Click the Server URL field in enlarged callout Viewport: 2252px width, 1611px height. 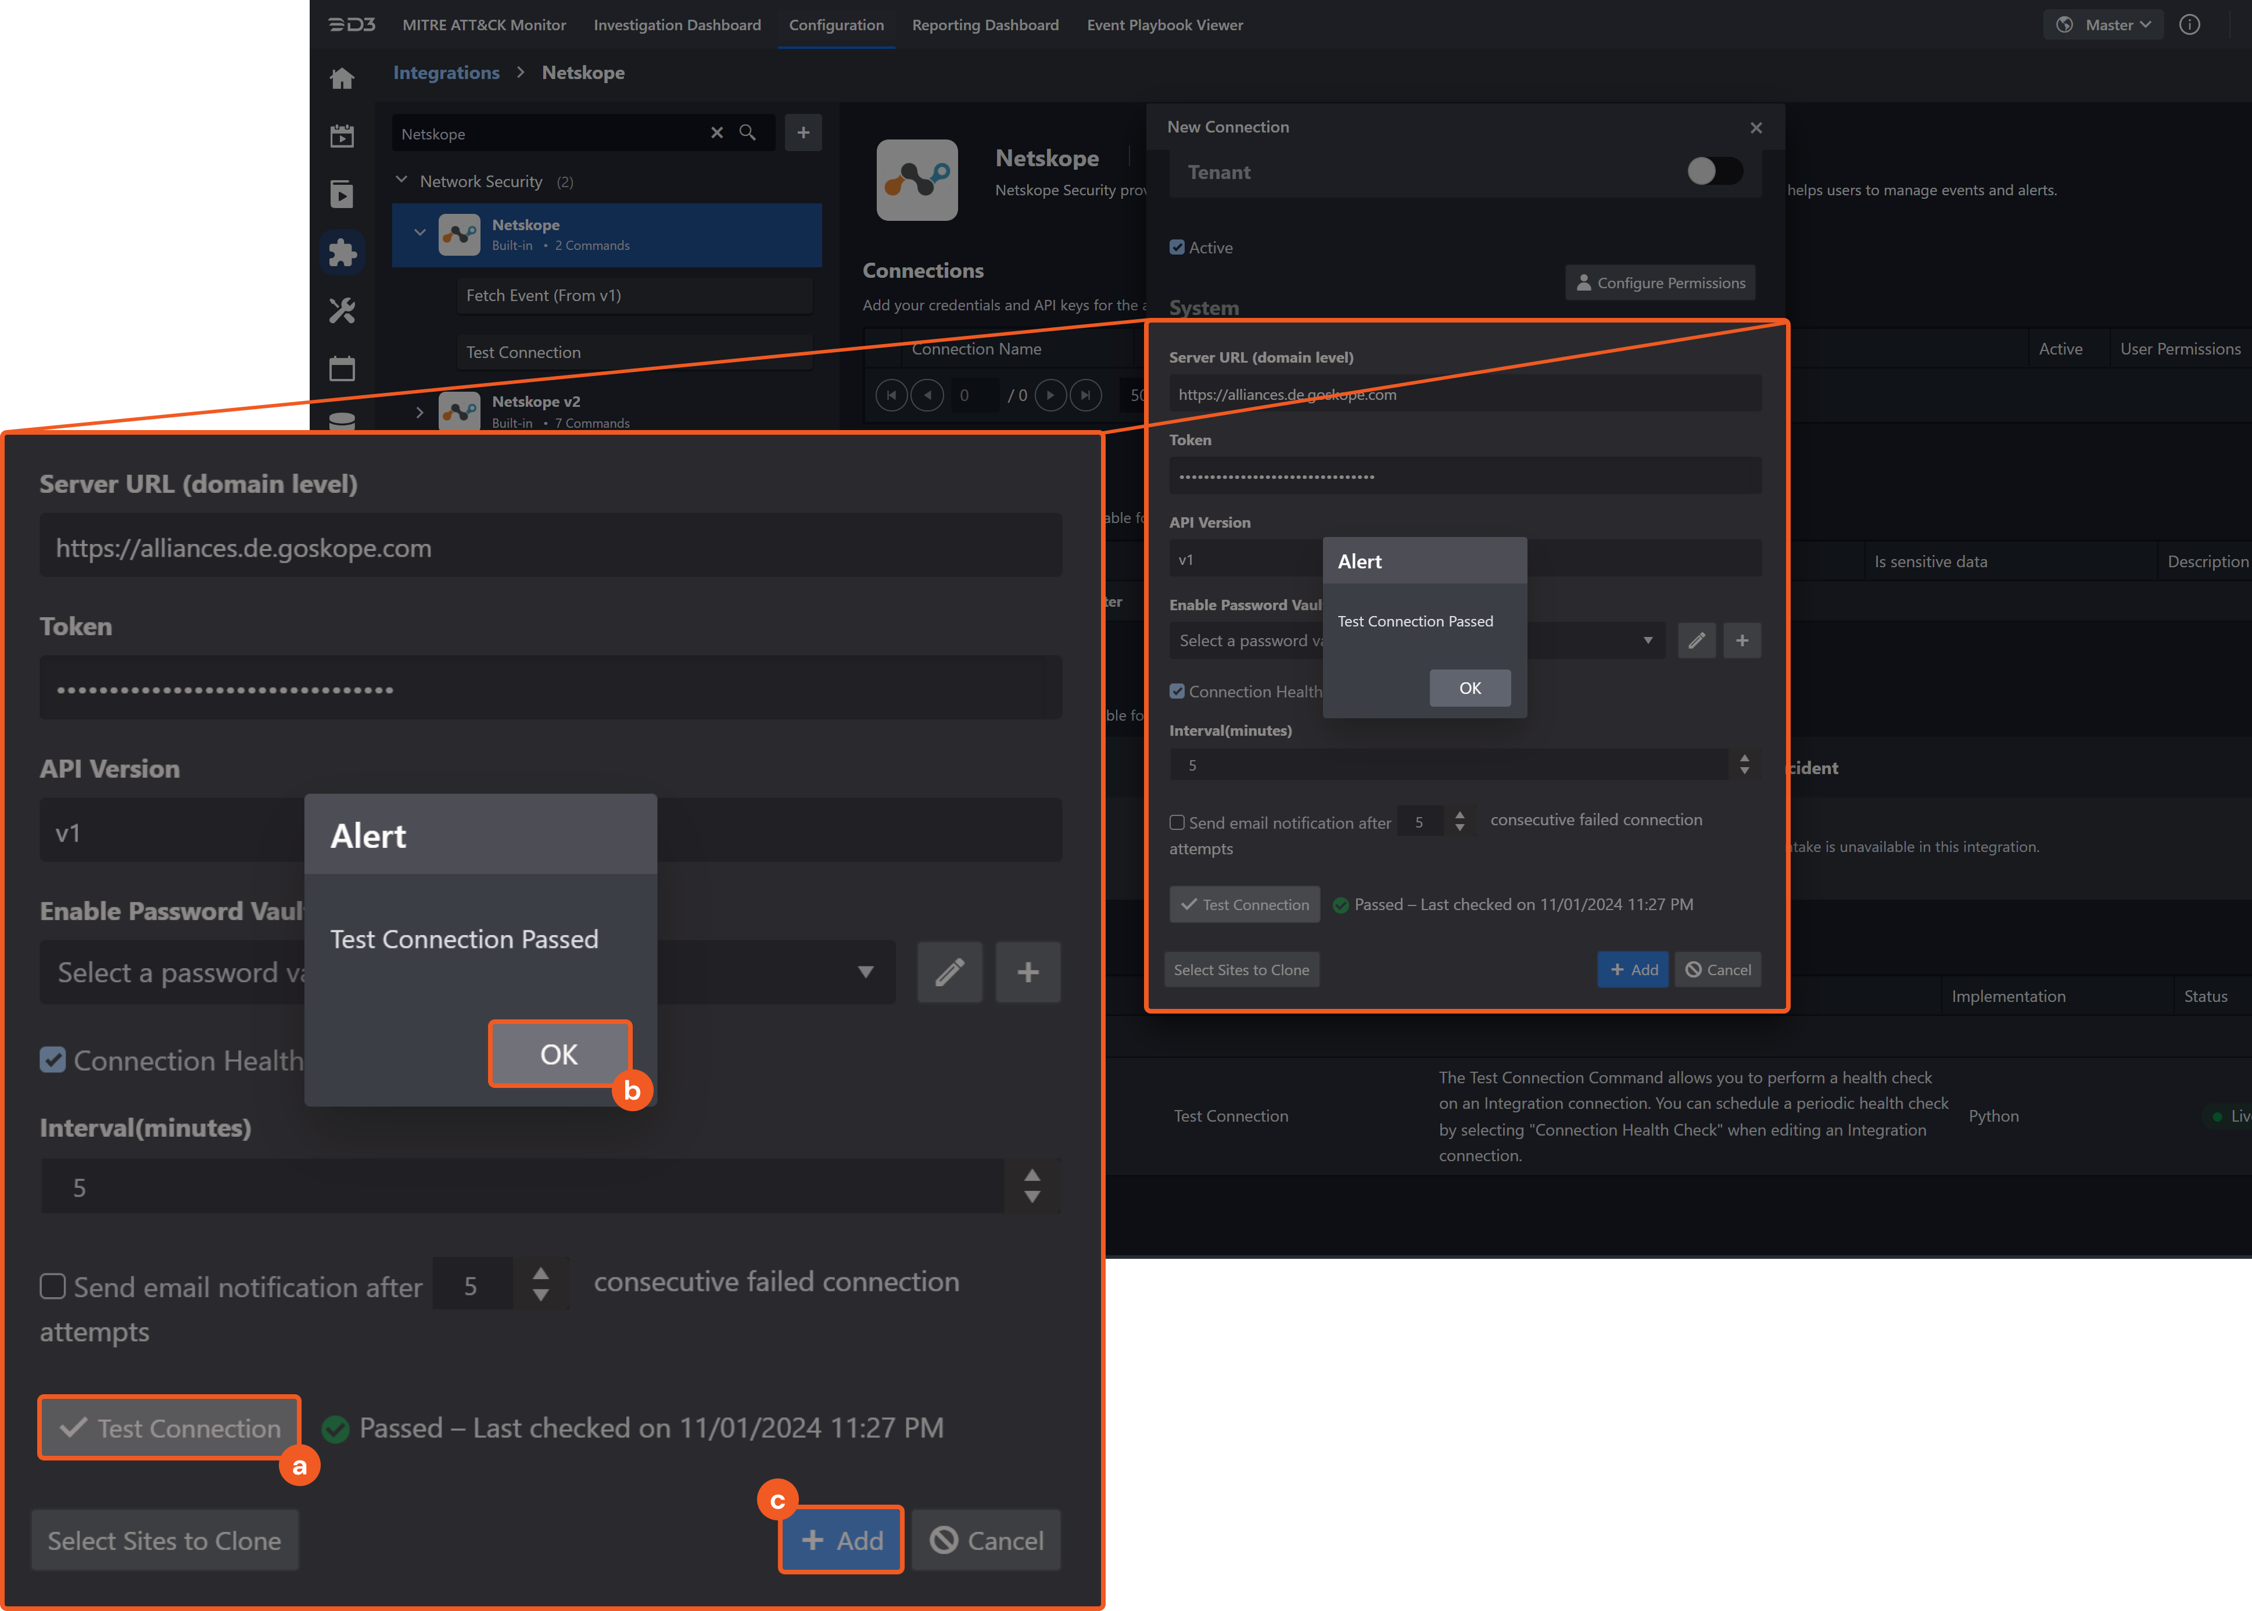click(550, 546)
